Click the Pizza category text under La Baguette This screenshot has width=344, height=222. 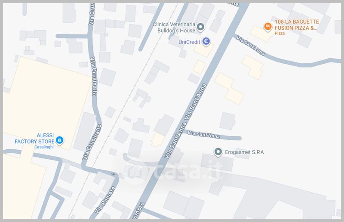click(x=280, y=34)
